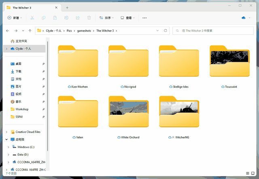Viewport: 259px width, 179px height.
Task: Expand the Creative Cloud Files tree node
Action: point(6,132)
